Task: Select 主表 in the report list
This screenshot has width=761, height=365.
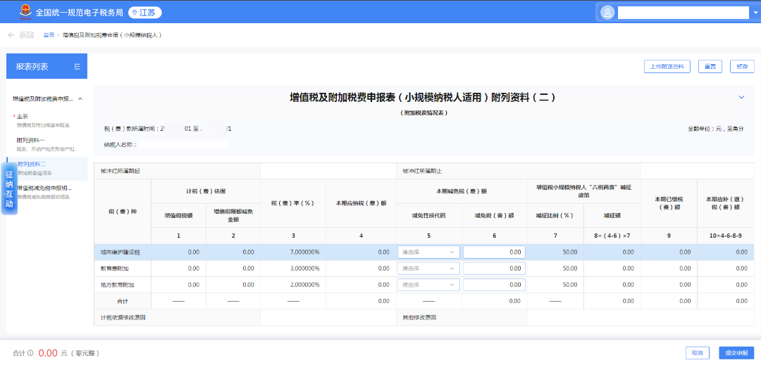Action: (23, 116)
